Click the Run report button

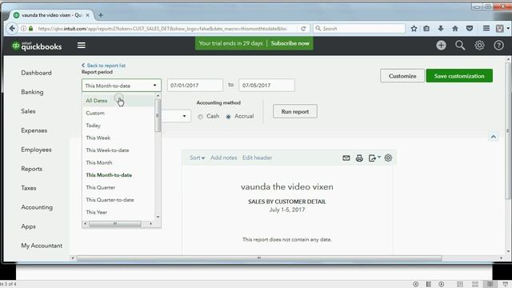[x=295, y=112]
